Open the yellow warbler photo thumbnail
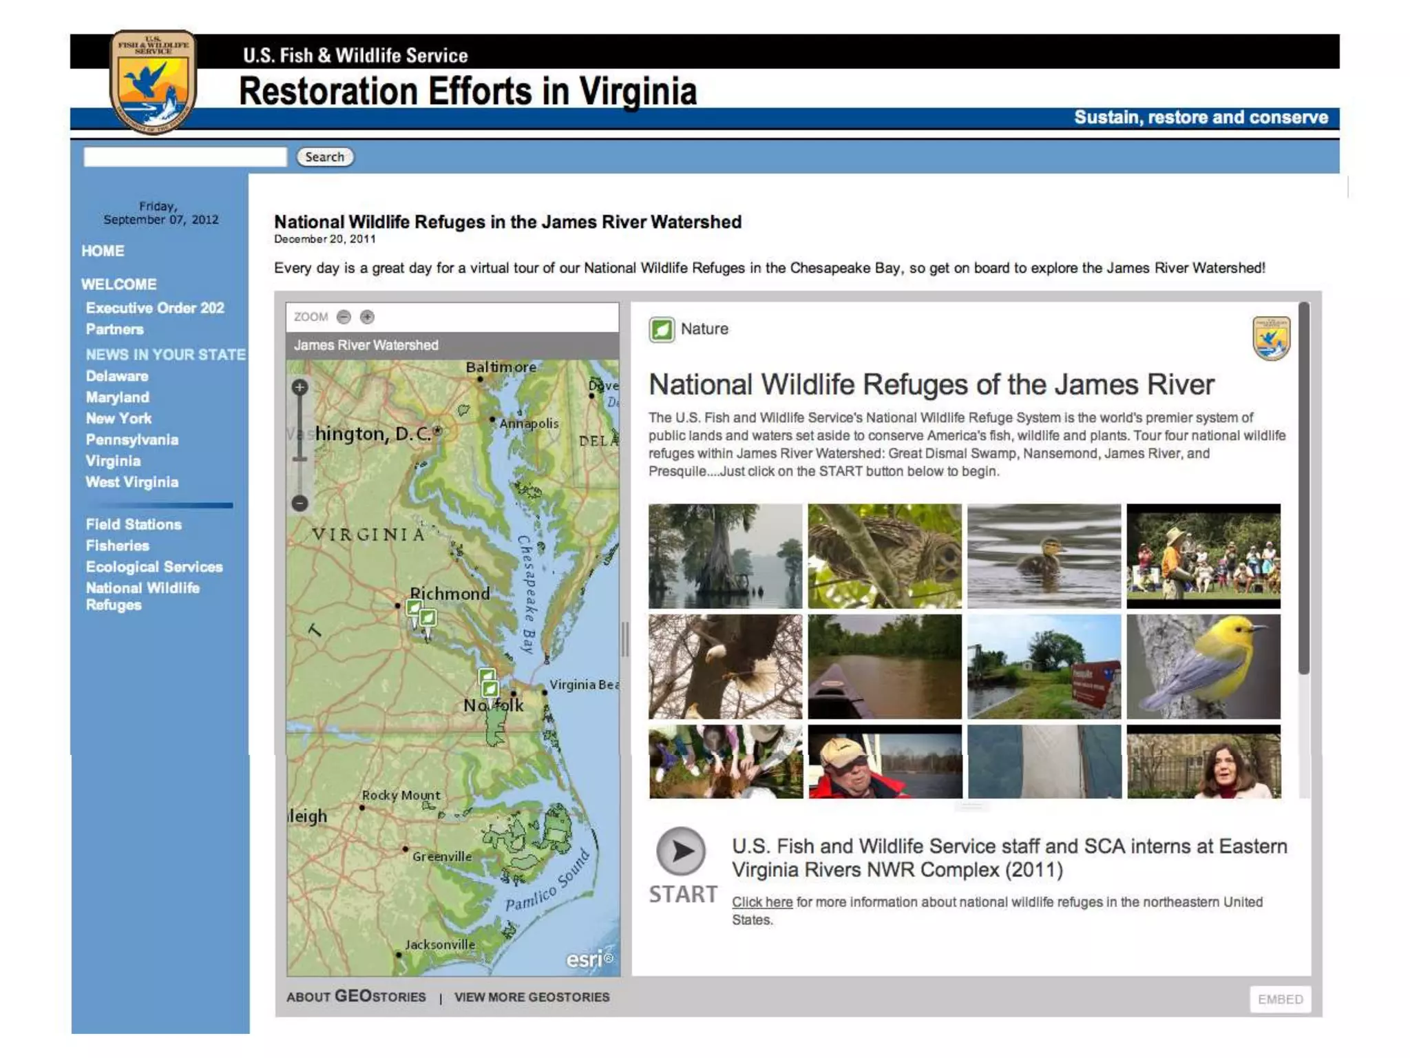1410x1058 pixels. (1203, 667)
